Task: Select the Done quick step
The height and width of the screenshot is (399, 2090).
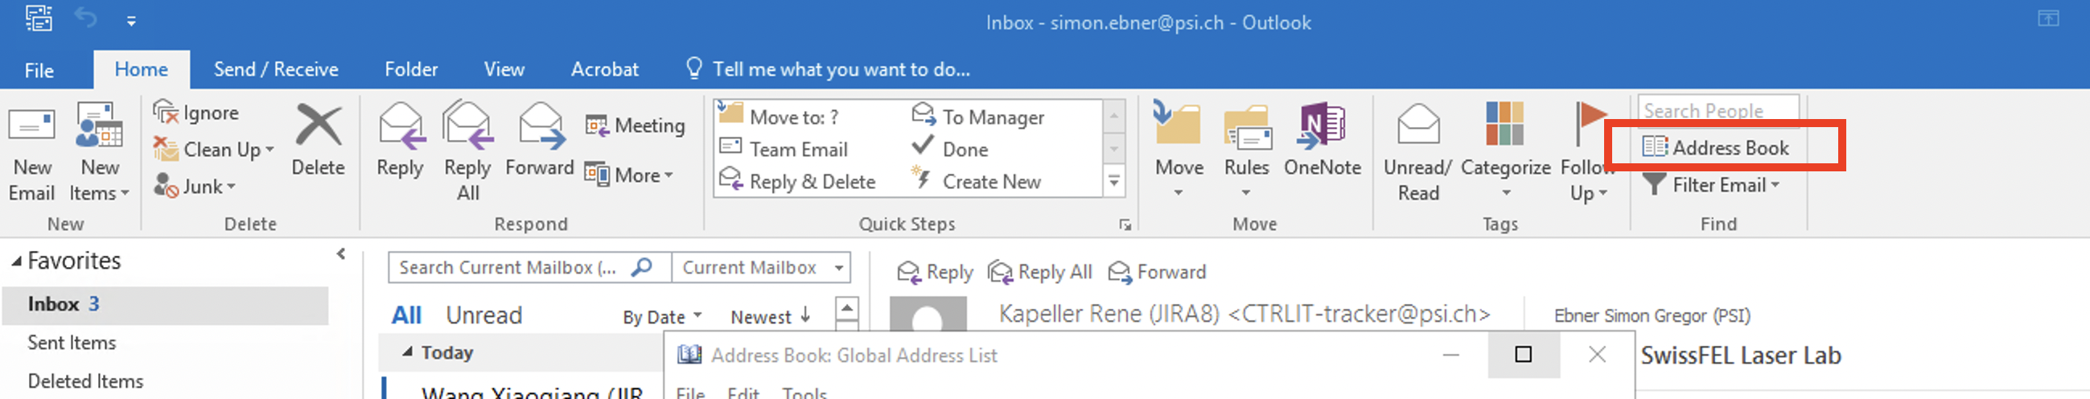Action: [950, 149]
